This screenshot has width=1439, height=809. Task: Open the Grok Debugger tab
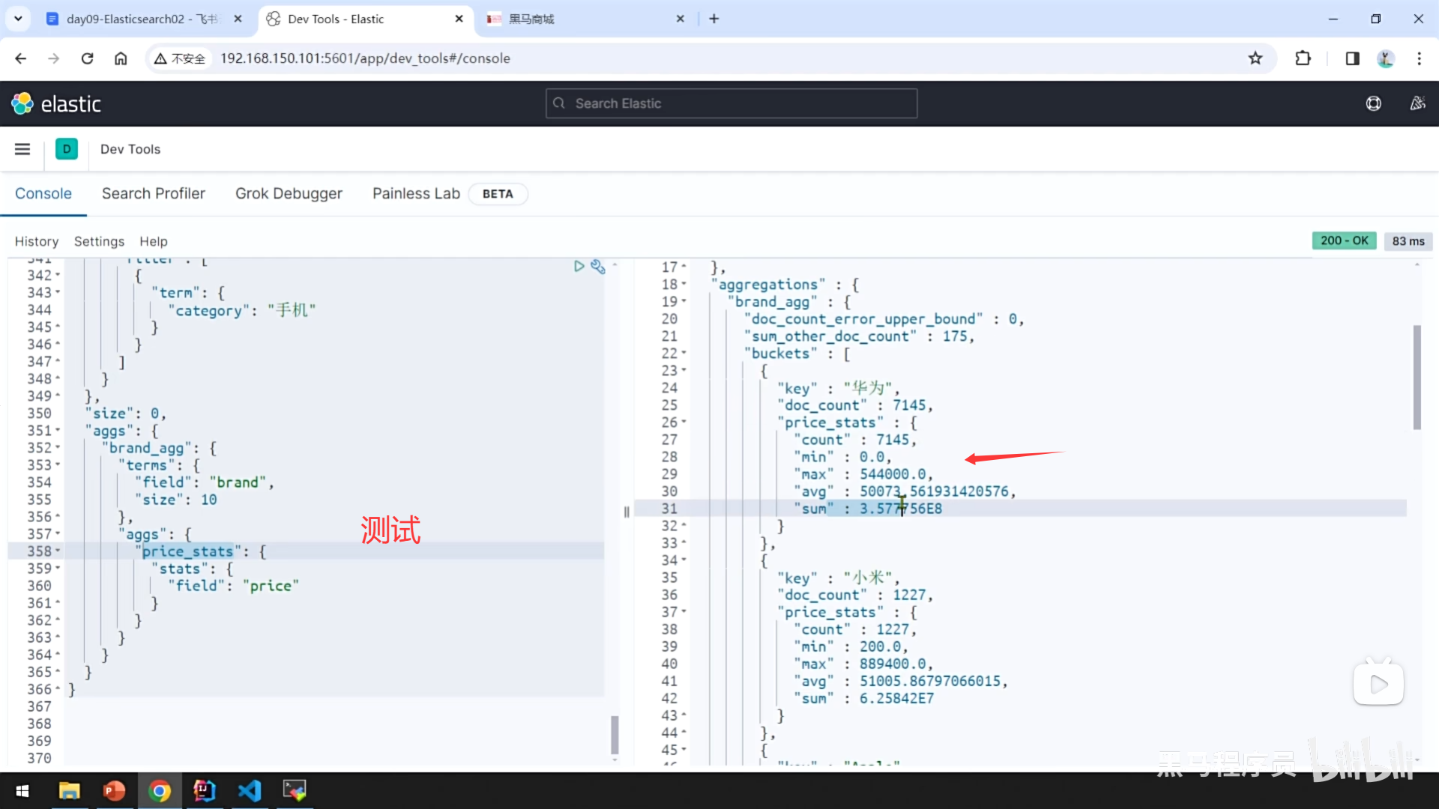[x=289, y=193]
